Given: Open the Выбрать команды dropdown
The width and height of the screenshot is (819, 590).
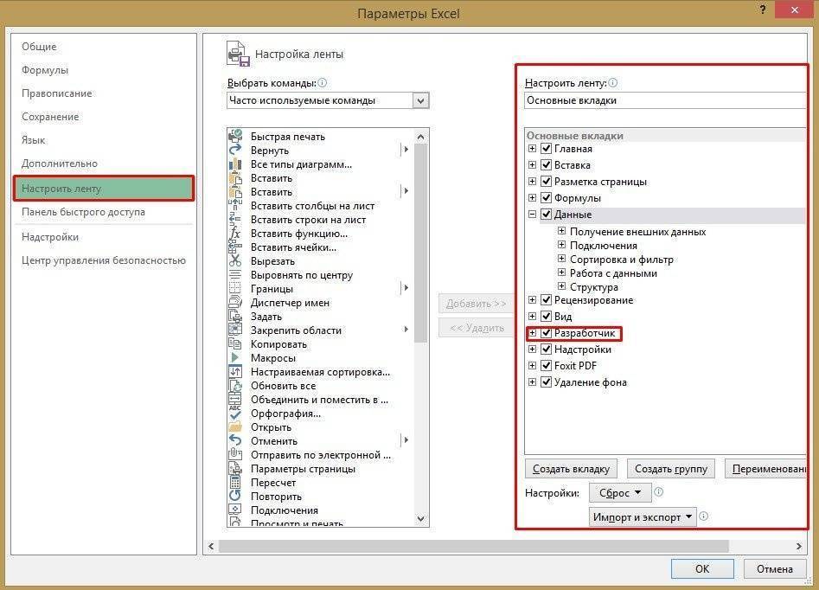Looking at the screenshot, I should pos(421,100).
